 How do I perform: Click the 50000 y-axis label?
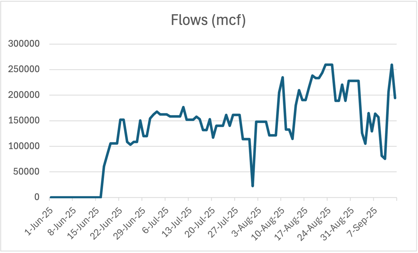point(26,172)
